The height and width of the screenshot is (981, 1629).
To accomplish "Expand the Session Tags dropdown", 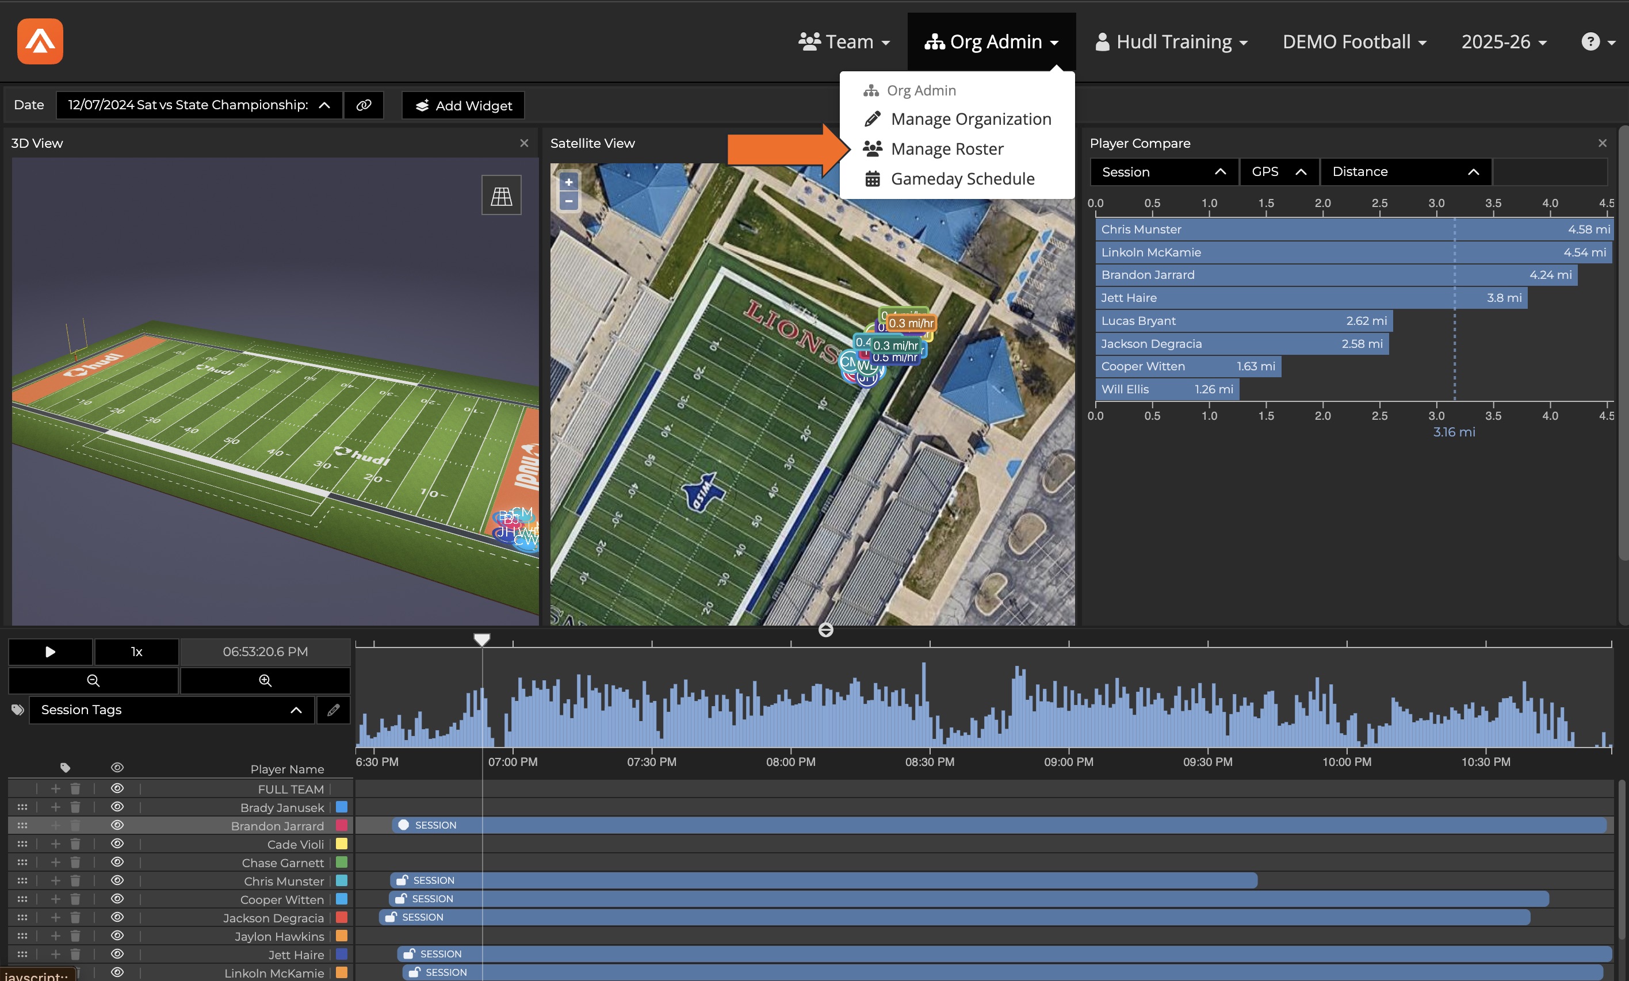I will 172,710.
